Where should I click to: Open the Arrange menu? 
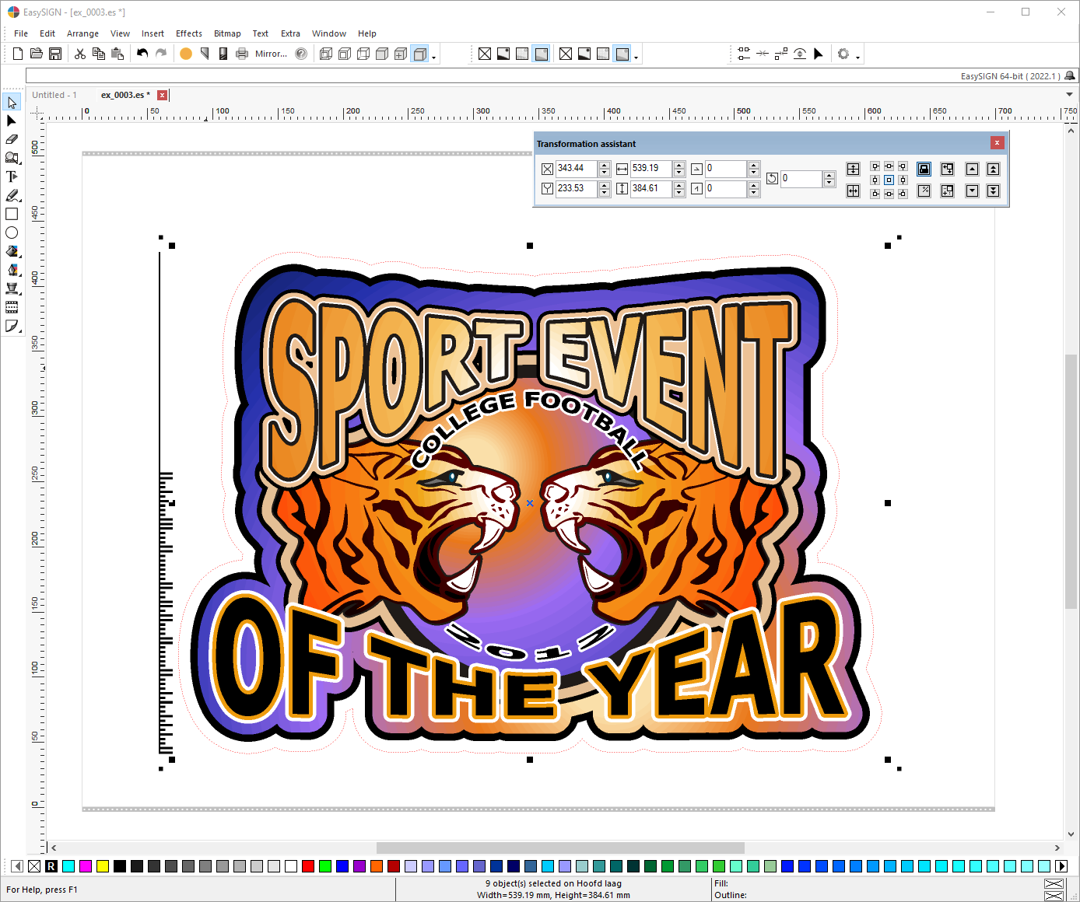[x=82, y=33]
